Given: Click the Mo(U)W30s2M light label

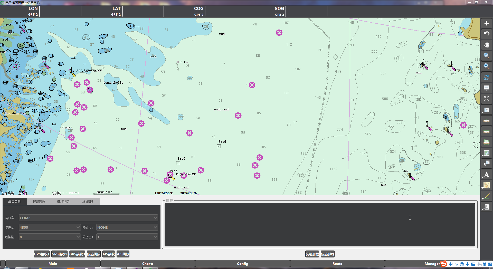Looking at the screenshot, I should 186,174.
